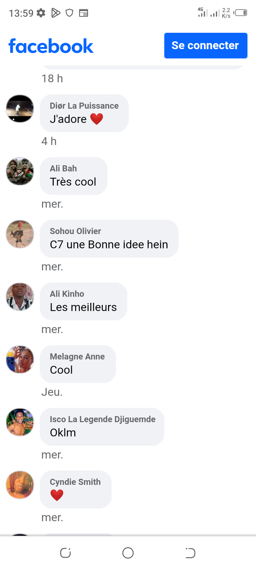256x570 pixels.
Task: Tap Cyndie Smith's name link
Action: [x=75, y=482]
